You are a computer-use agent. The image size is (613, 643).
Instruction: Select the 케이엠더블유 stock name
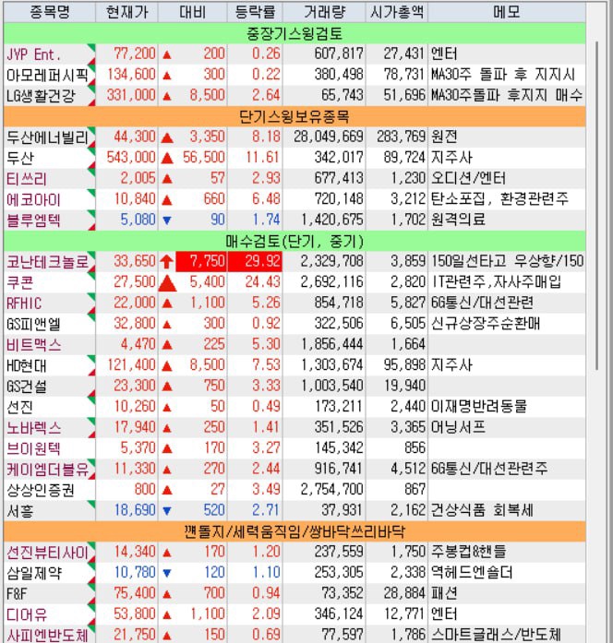47,470
